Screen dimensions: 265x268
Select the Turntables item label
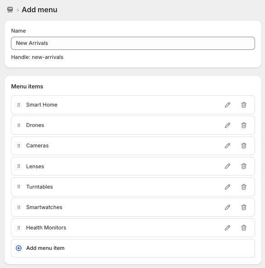[39, 187]
